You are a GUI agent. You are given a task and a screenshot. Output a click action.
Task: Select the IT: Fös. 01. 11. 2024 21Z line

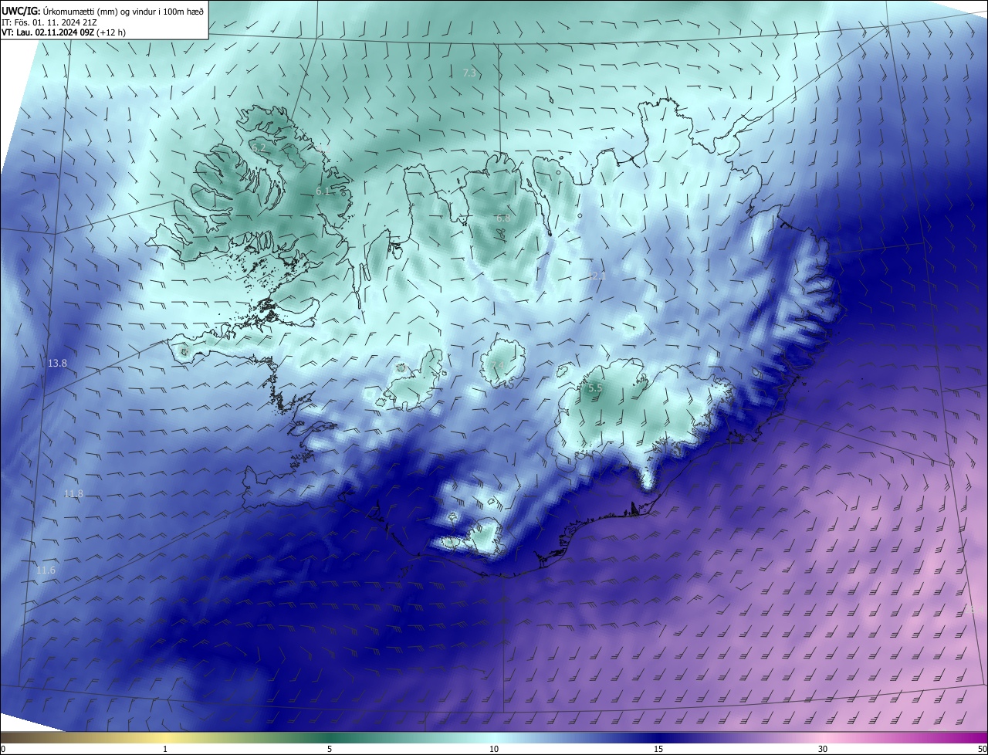pos(49,22)
